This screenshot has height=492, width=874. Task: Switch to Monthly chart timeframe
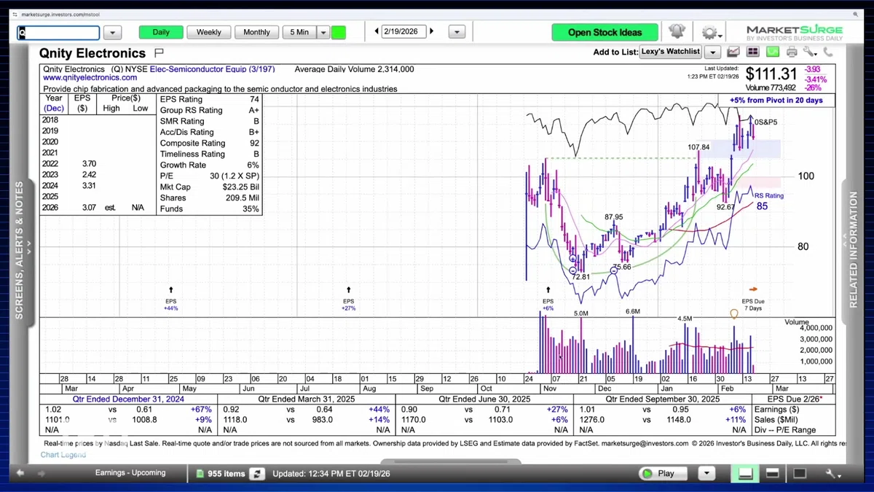click(256, 32)
